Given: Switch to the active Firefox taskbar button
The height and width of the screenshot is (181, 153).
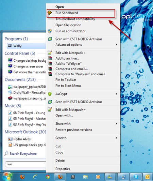Looking at the screenshot, I should (60, 177).
